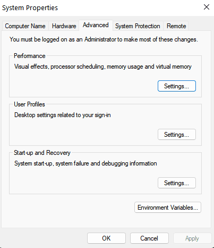Image resolution: width=214 pixels, height=248 pixels.
Task: Confirm changes with the OK button
Action: pos(106,238)
